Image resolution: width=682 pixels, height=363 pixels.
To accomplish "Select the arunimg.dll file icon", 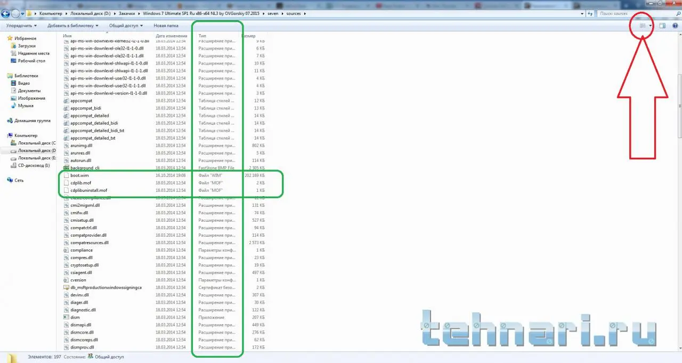I will coord(66,146).
